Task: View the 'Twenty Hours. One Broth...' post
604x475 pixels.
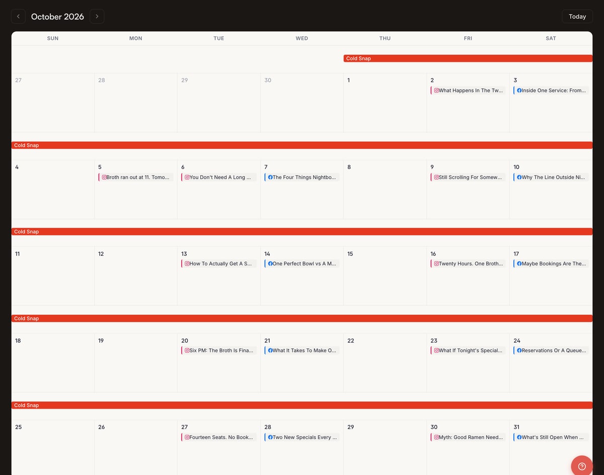Action: (468, 264)
